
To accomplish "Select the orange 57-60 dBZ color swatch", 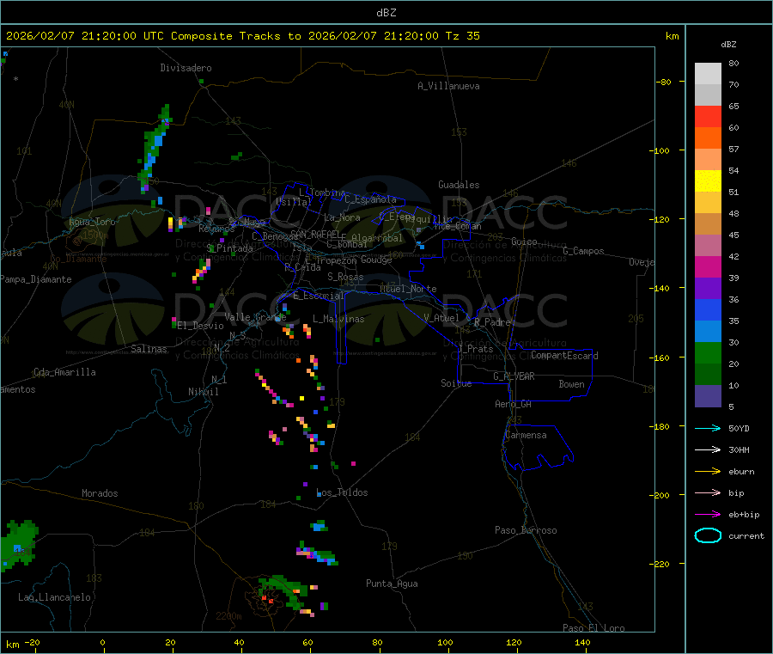I will [x=708, y=138].
